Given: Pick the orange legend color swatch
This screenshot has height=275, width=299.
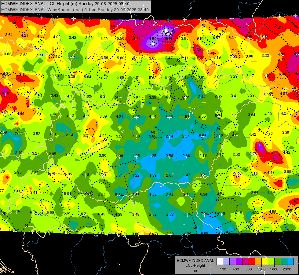Looking at the screenshot, I should [x=258, y=262].
